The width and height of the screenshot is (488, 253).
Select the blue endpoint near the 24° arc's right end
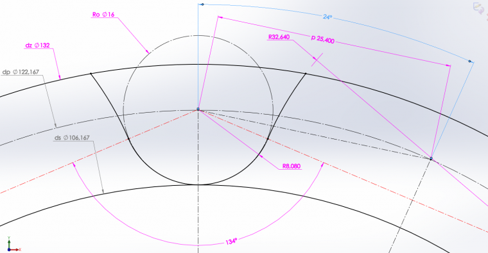click(x=469, y=61)
